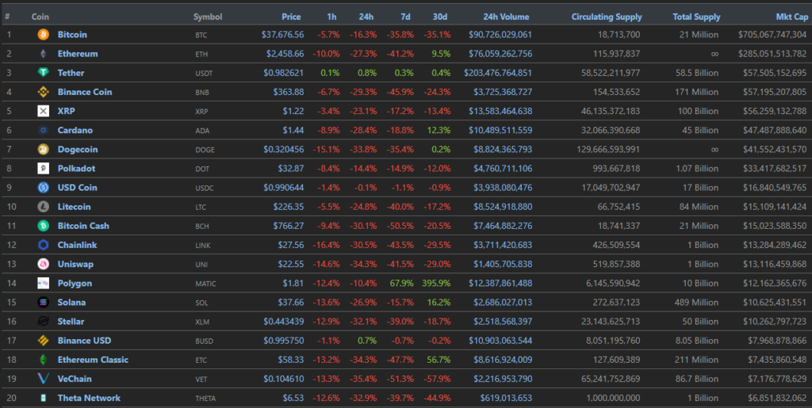The image size is (812, 408).
Task: Open the Cardano coin link
Action: pyautogui.click(x=75, y=130)
